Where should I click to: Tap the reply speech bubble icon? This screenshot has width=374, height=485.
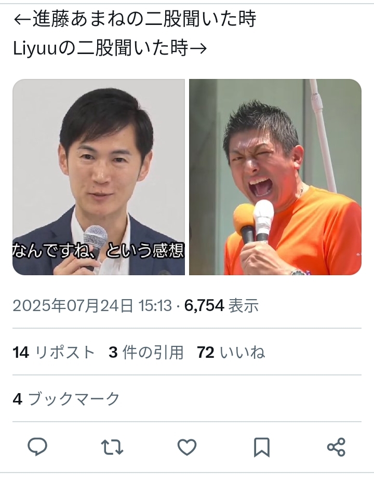point(37,447)
